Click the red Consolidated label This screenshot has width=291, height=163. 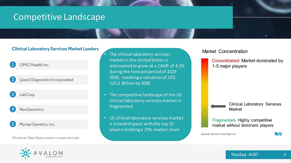pyautogui.click(x=225, y=61)
